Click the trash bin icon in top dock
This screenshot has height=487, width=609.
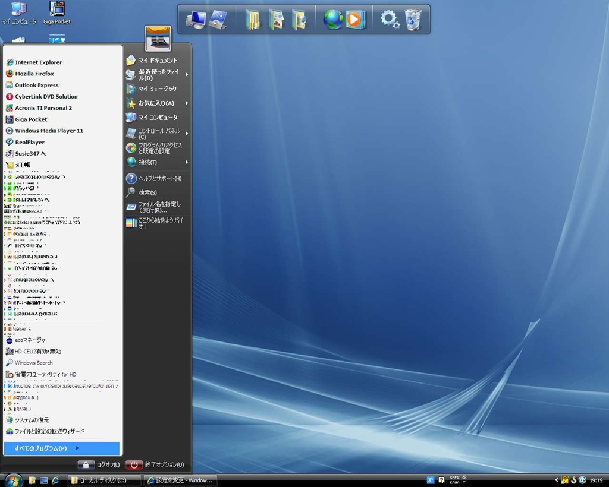(413, 20)
